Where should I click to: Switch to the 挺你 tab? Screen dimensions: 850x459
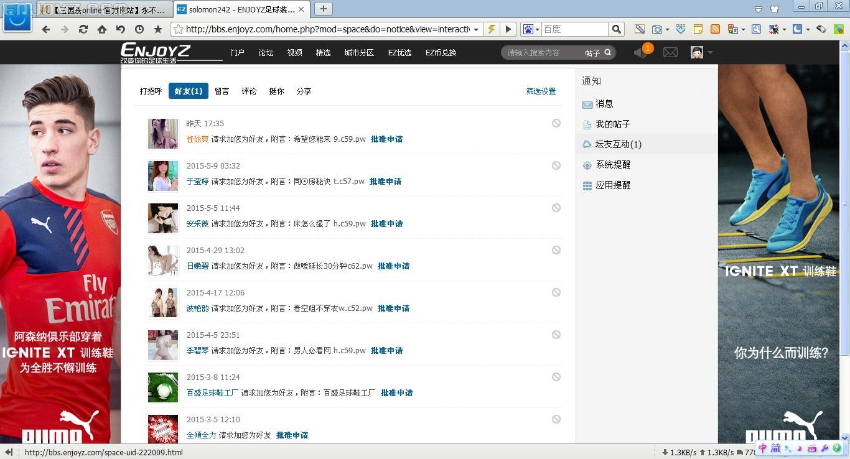[276, 91]
